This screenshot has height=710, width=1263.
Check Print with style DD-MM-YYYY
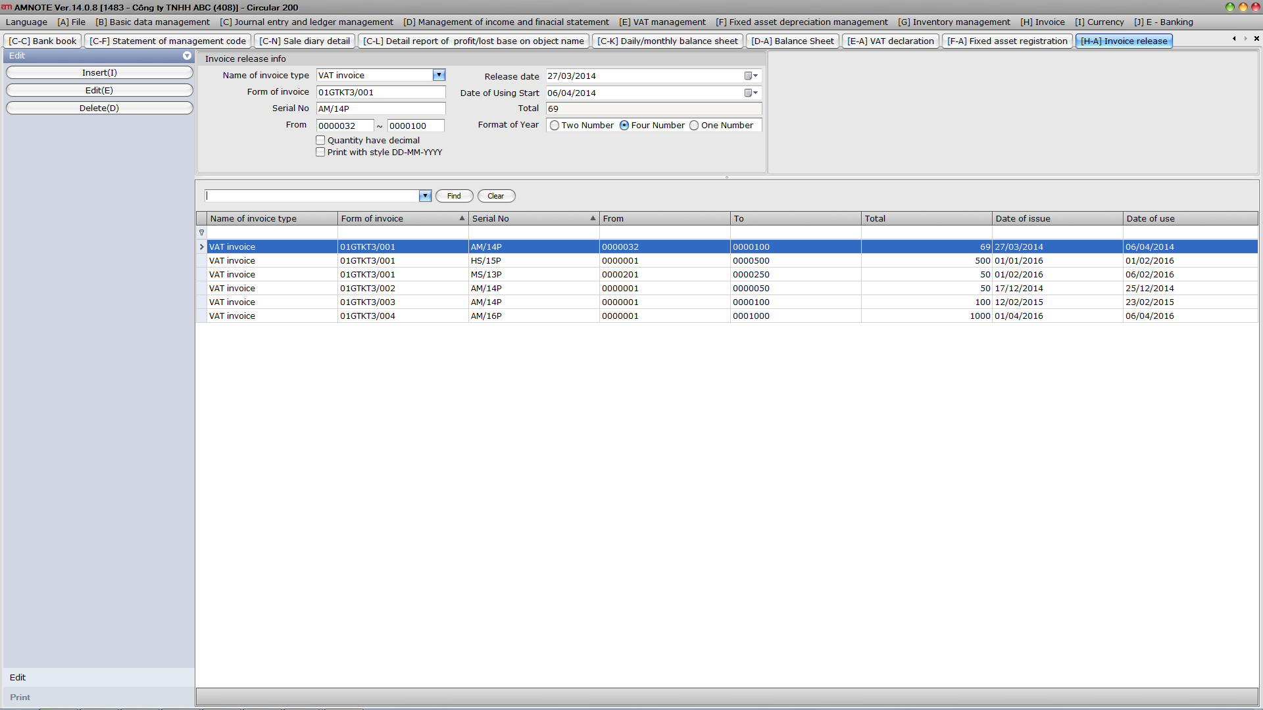(320, 153)
